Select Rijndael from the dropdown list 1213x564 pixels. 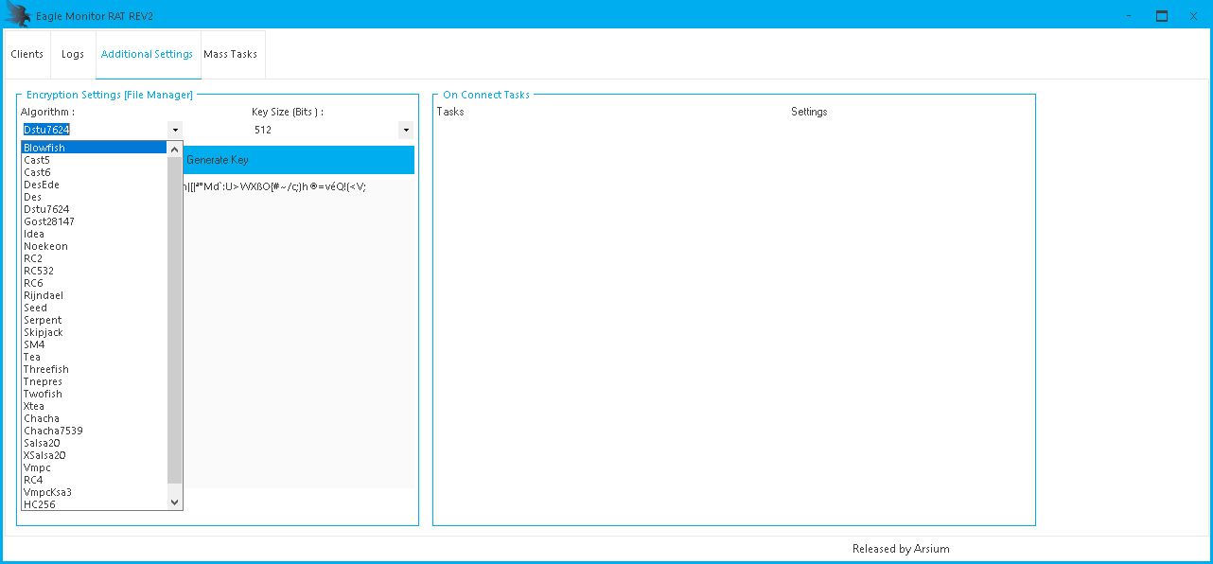click(44, 295)
